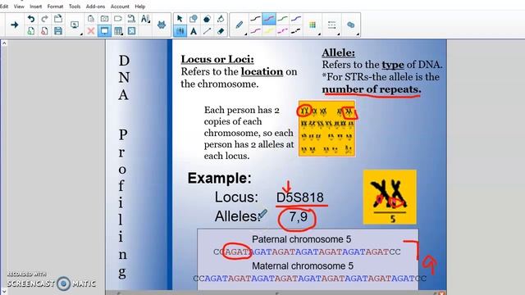Image resolution: width=525 pixels, height=295 pixels.
Task: Open the Tools menu
Action: (x=75, y=7)
